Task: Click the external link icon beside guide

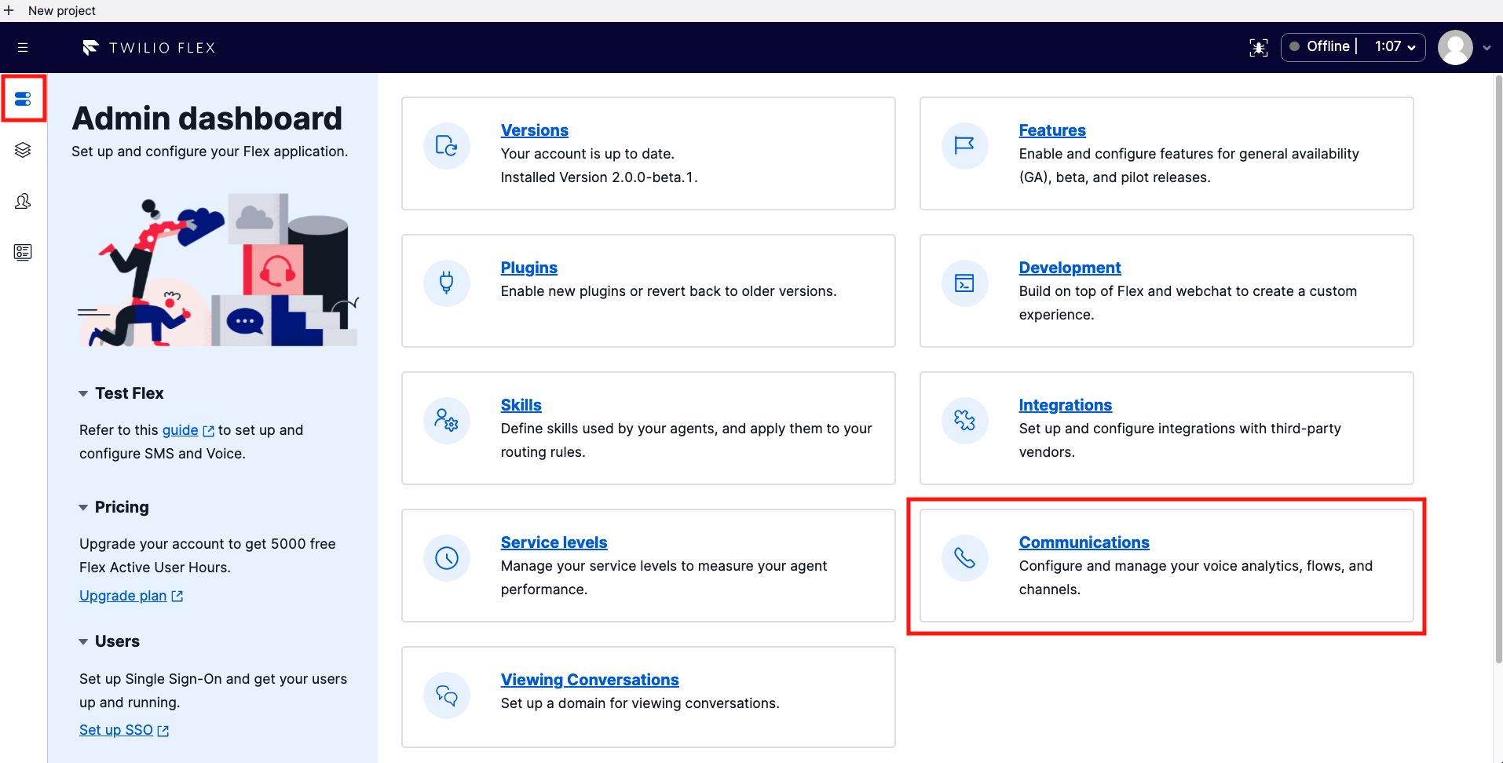Action: 209,431
